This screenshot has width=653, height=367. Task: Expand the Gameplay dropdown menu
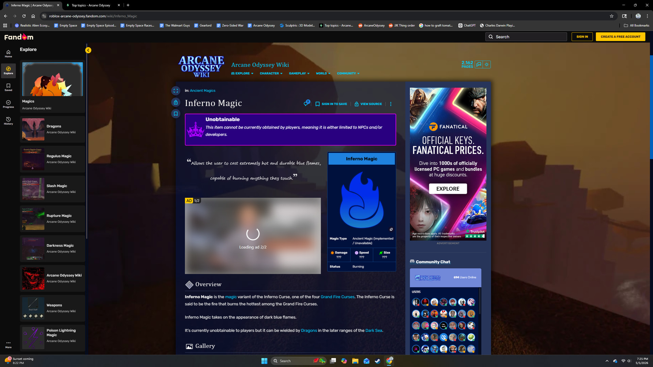coord(299,73)
